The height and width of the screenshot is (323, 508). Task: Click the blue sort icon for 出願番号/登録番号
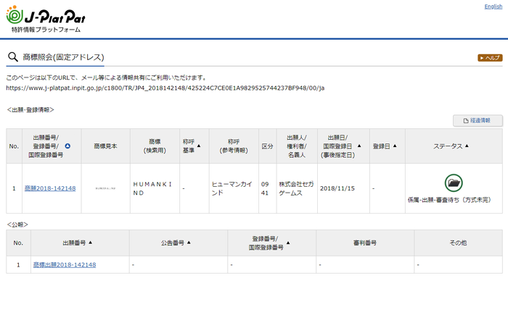click(x=67, y=146)
